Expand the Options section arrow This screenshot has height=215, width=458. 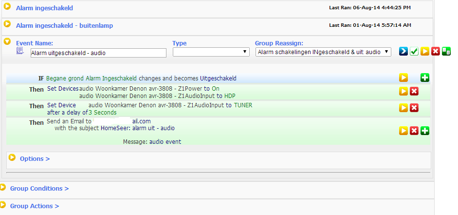[x=12, y=157]
